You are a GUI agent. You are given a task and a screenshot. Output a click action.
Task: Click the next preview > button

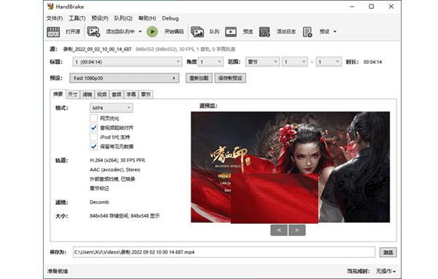[296, 230]
